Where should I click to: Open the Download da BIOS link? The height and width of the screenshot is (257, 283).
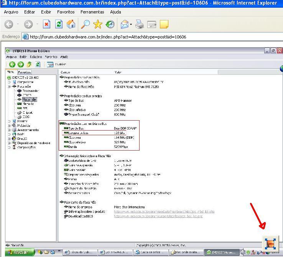(x=158, y=216)
